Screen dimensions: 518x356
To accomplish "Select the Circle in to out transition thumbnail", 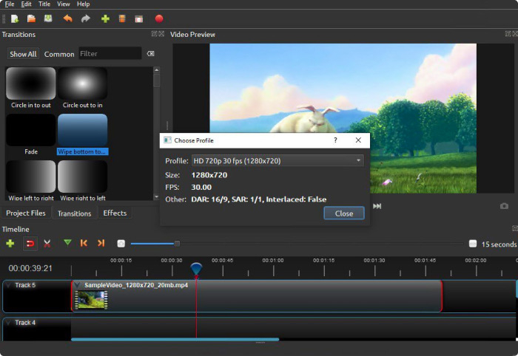I will (x=31, y=83).
